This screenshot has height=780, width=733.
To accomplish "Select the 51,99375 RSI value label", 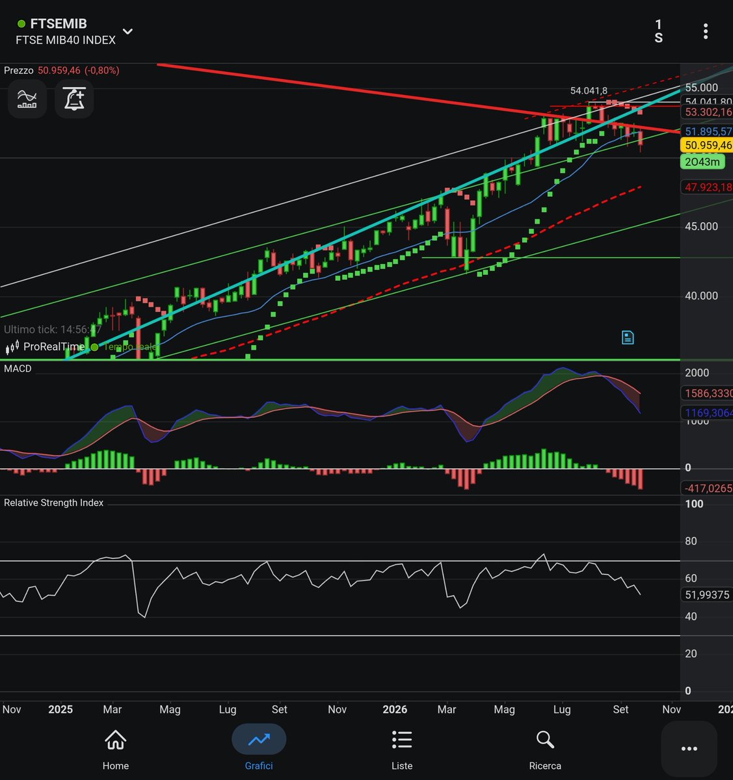I will (708, 595).
